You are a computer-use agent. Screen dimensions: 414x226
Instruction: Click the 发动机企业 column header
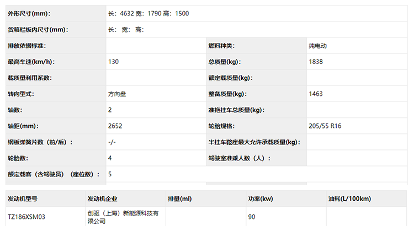coord(103,199)
